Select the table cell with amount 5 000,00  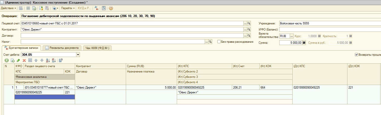pos(151,88)
